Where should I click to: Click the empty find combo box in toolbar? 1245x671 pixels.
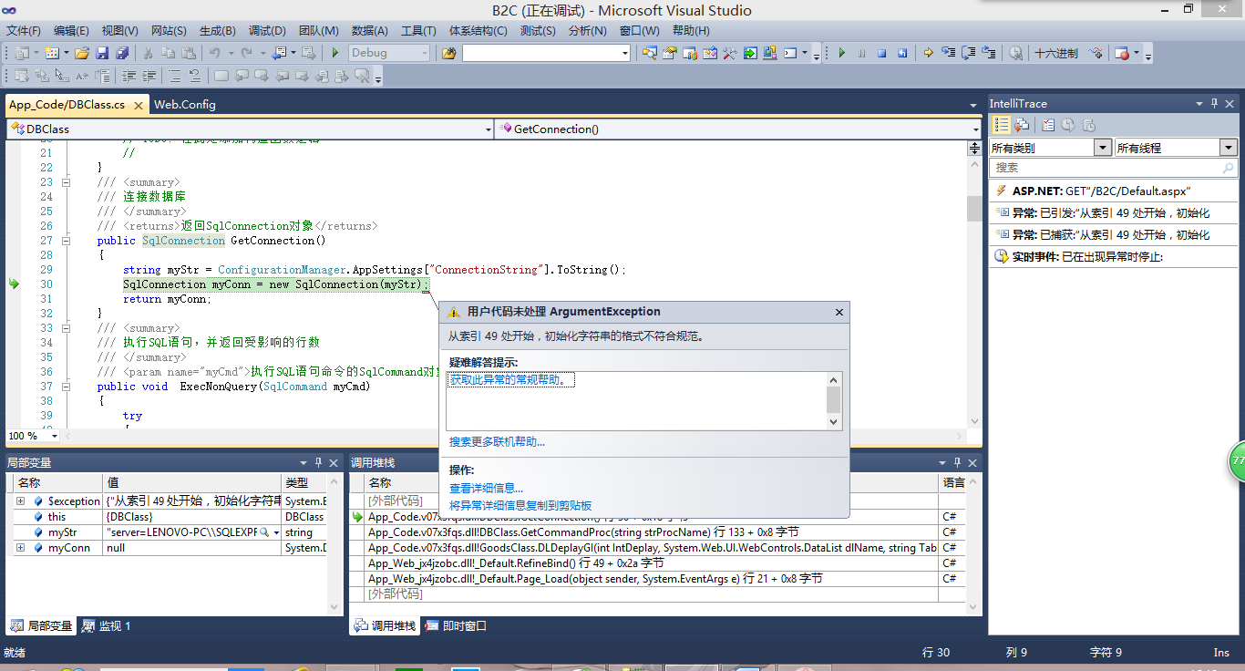(545, 53)
